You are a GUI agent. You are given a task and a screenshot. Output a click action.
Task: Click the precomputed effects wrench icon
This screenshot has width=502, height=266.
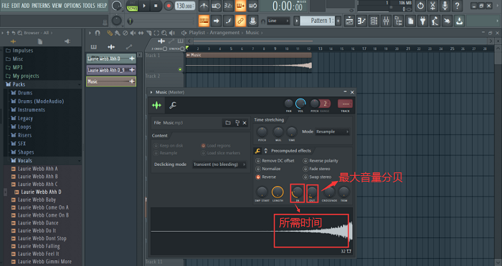pyautogui.click(x=257, y=151)
